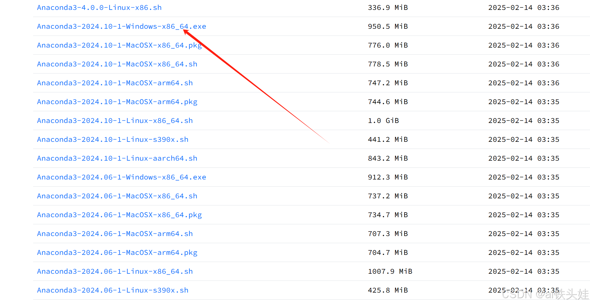Screen dimensions: 590x304
Task: Select the 843.2 MiB size value
Action: tap(388, 158)
